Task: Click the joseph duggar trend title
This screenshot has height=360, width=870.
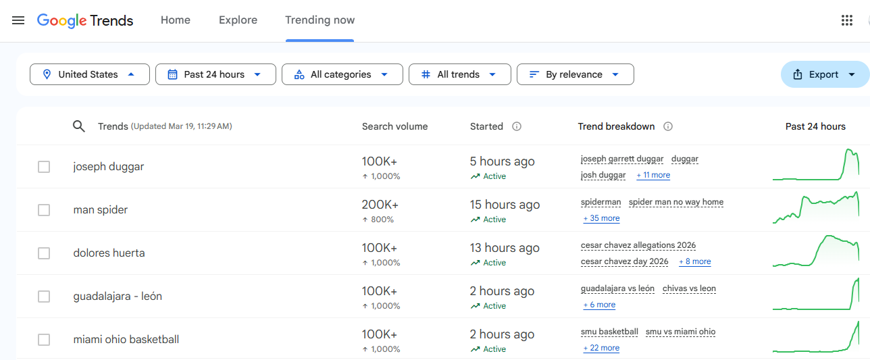Action: point(109,167)
